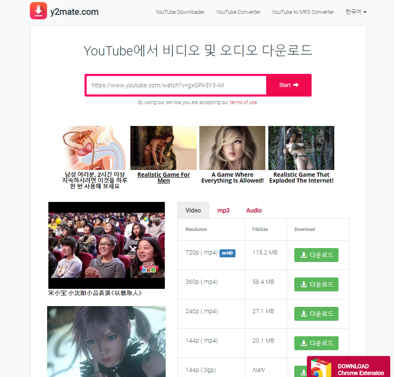394x377 pixels.
Task: Open Realistic Game That Exploded ad image
Action: 301,148
